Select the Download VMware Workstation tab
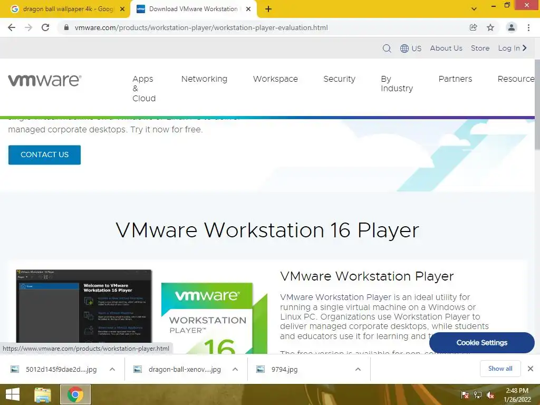Image resolution: width=540 pixels, height=405 pixels. coord(194,9)
